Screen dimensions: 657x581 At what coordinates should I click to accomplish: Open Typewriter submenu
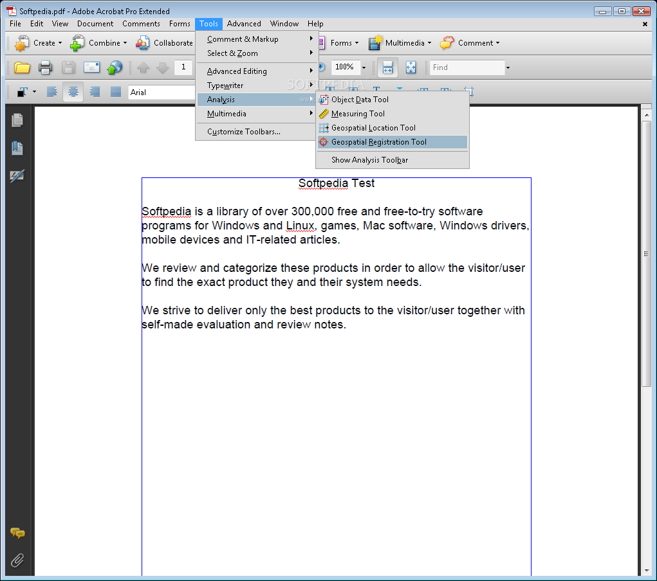pos(257,85)
